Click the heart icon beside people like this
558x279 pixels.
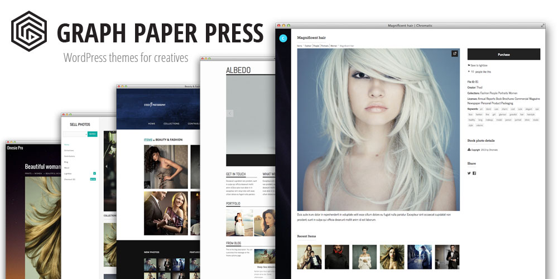(x=469, y=71)
